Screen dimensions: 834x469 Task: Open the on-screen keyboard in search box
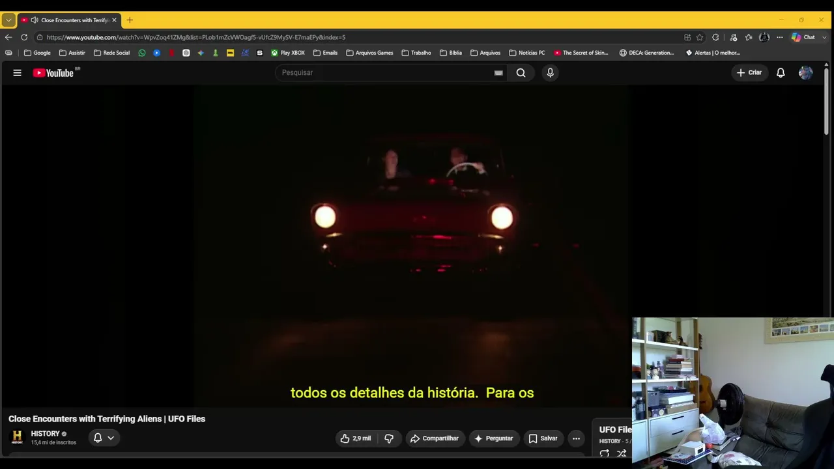click(498, 73)
